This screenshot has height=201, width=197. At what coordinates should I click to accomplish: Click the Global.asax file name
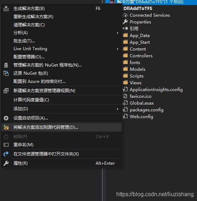point(142,103)
